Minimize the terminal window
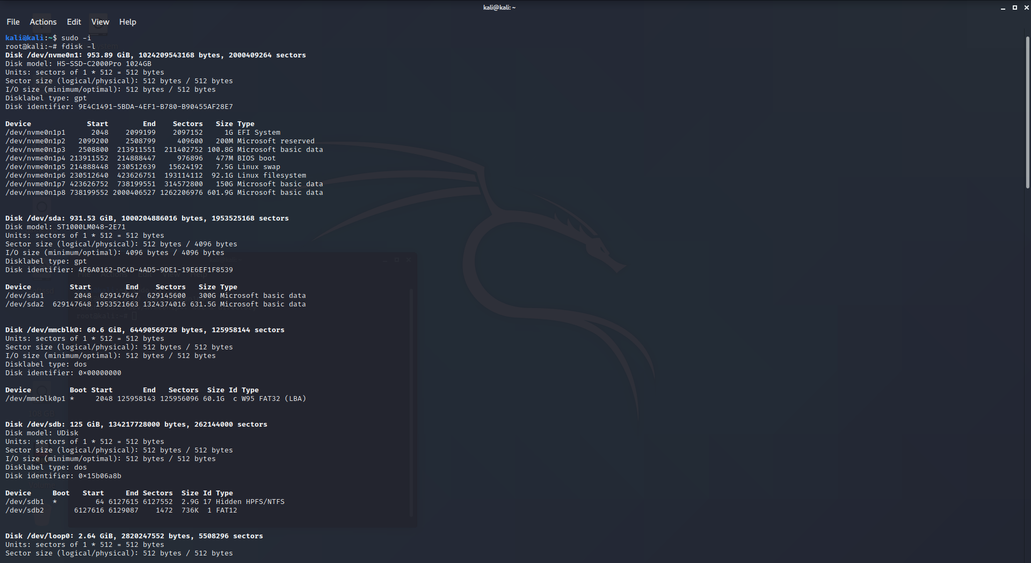The image size is (1031, 563). coord(1003,8)
